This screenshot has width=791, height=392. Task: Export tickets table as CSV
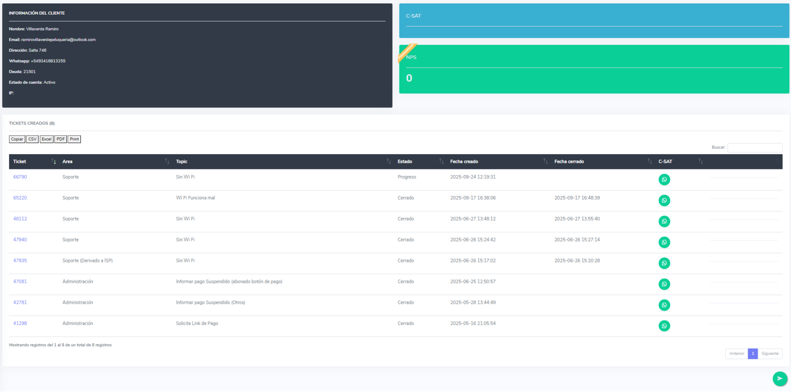(33, 139)
